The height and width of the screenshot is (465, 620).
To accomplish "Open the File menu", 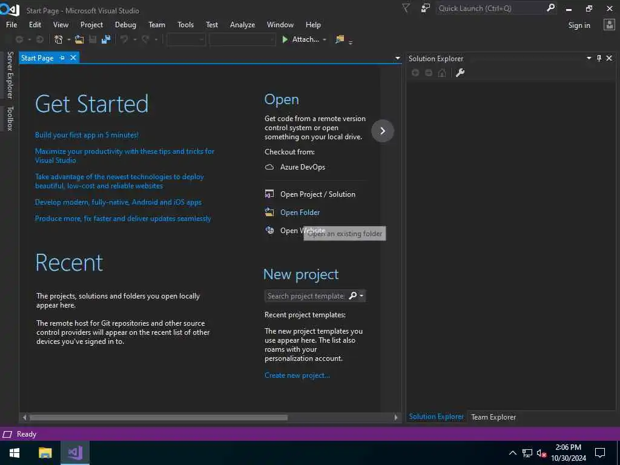I will coord(12,24).
